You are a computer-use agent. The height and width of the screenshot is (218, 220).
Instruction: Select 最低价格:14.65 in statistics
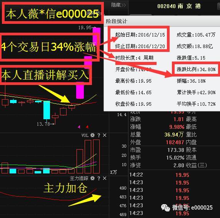click(133, 92)
